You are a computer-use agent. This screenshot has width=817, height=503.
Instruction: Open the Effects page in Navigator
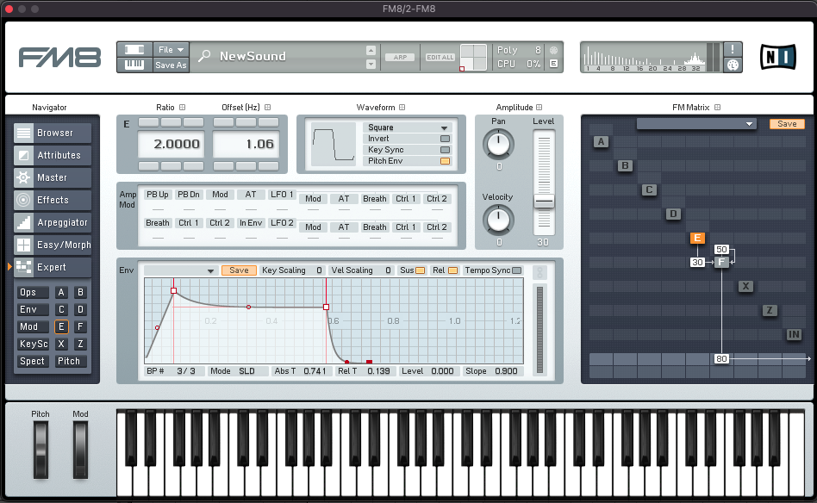click(53, 200)
